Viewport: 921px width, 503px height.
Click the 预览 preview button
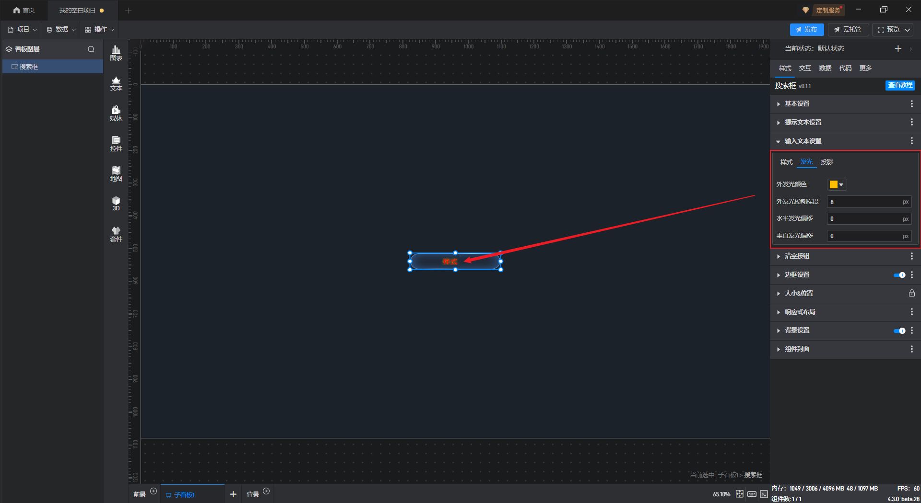(x=888, y=30)
